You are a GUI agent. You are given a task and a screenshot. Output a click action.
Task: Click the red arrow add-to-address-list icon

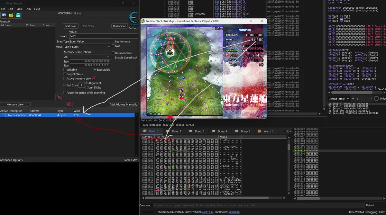coord(59,97)
